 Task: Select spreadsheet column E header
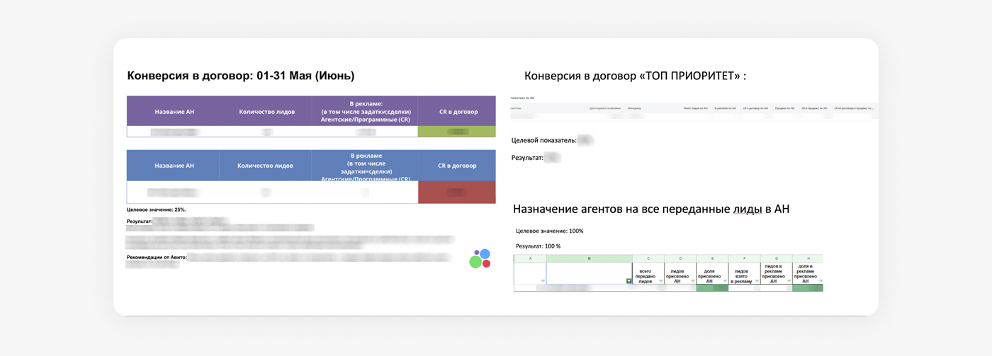tap(712, 258)
